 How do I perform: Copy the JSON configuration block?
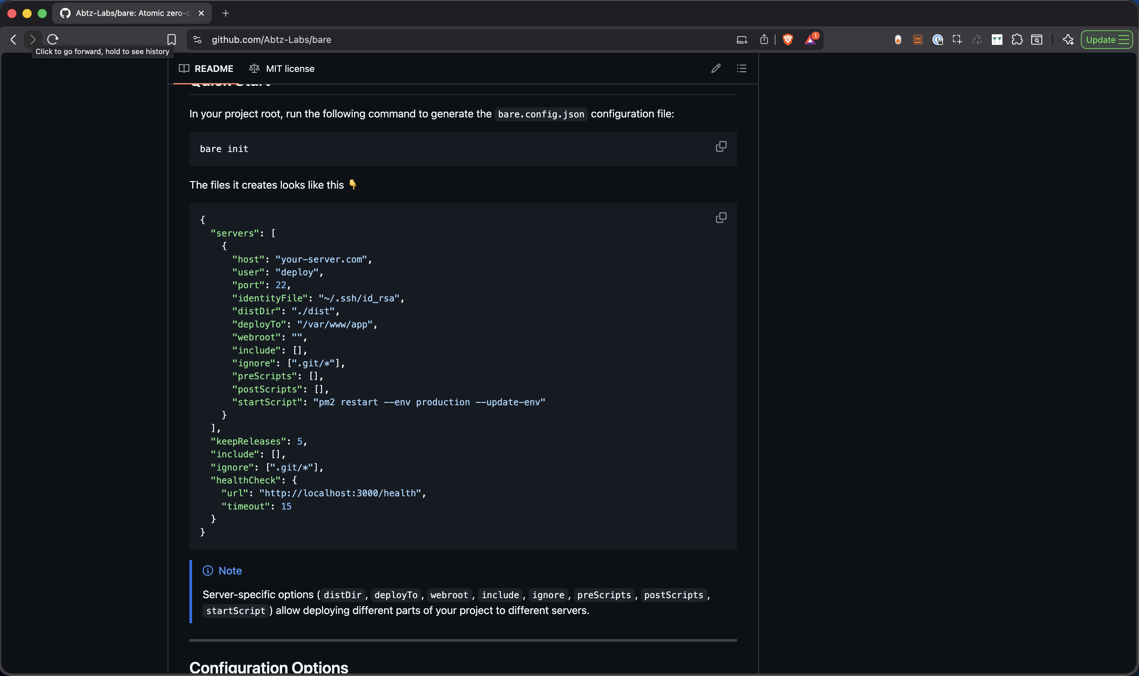tap(721, 217)
